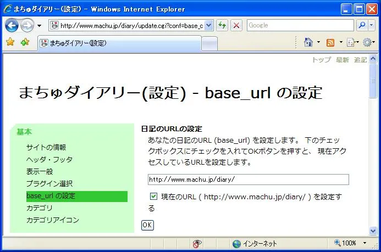Click the base_url text input field
The image size is (381, 252).
coord(248,180)
